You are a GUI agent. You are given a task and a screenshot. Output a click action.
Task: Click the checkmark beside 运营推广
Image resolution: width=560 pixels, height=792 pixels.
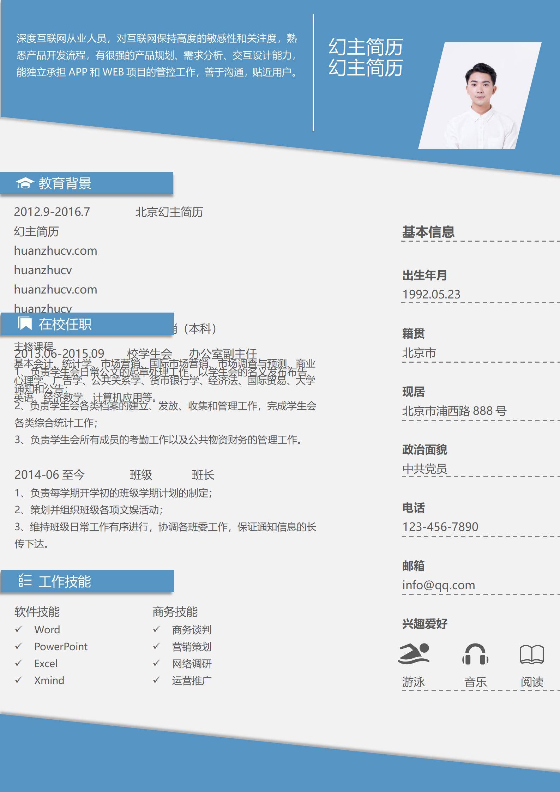(x=156, y=680)
